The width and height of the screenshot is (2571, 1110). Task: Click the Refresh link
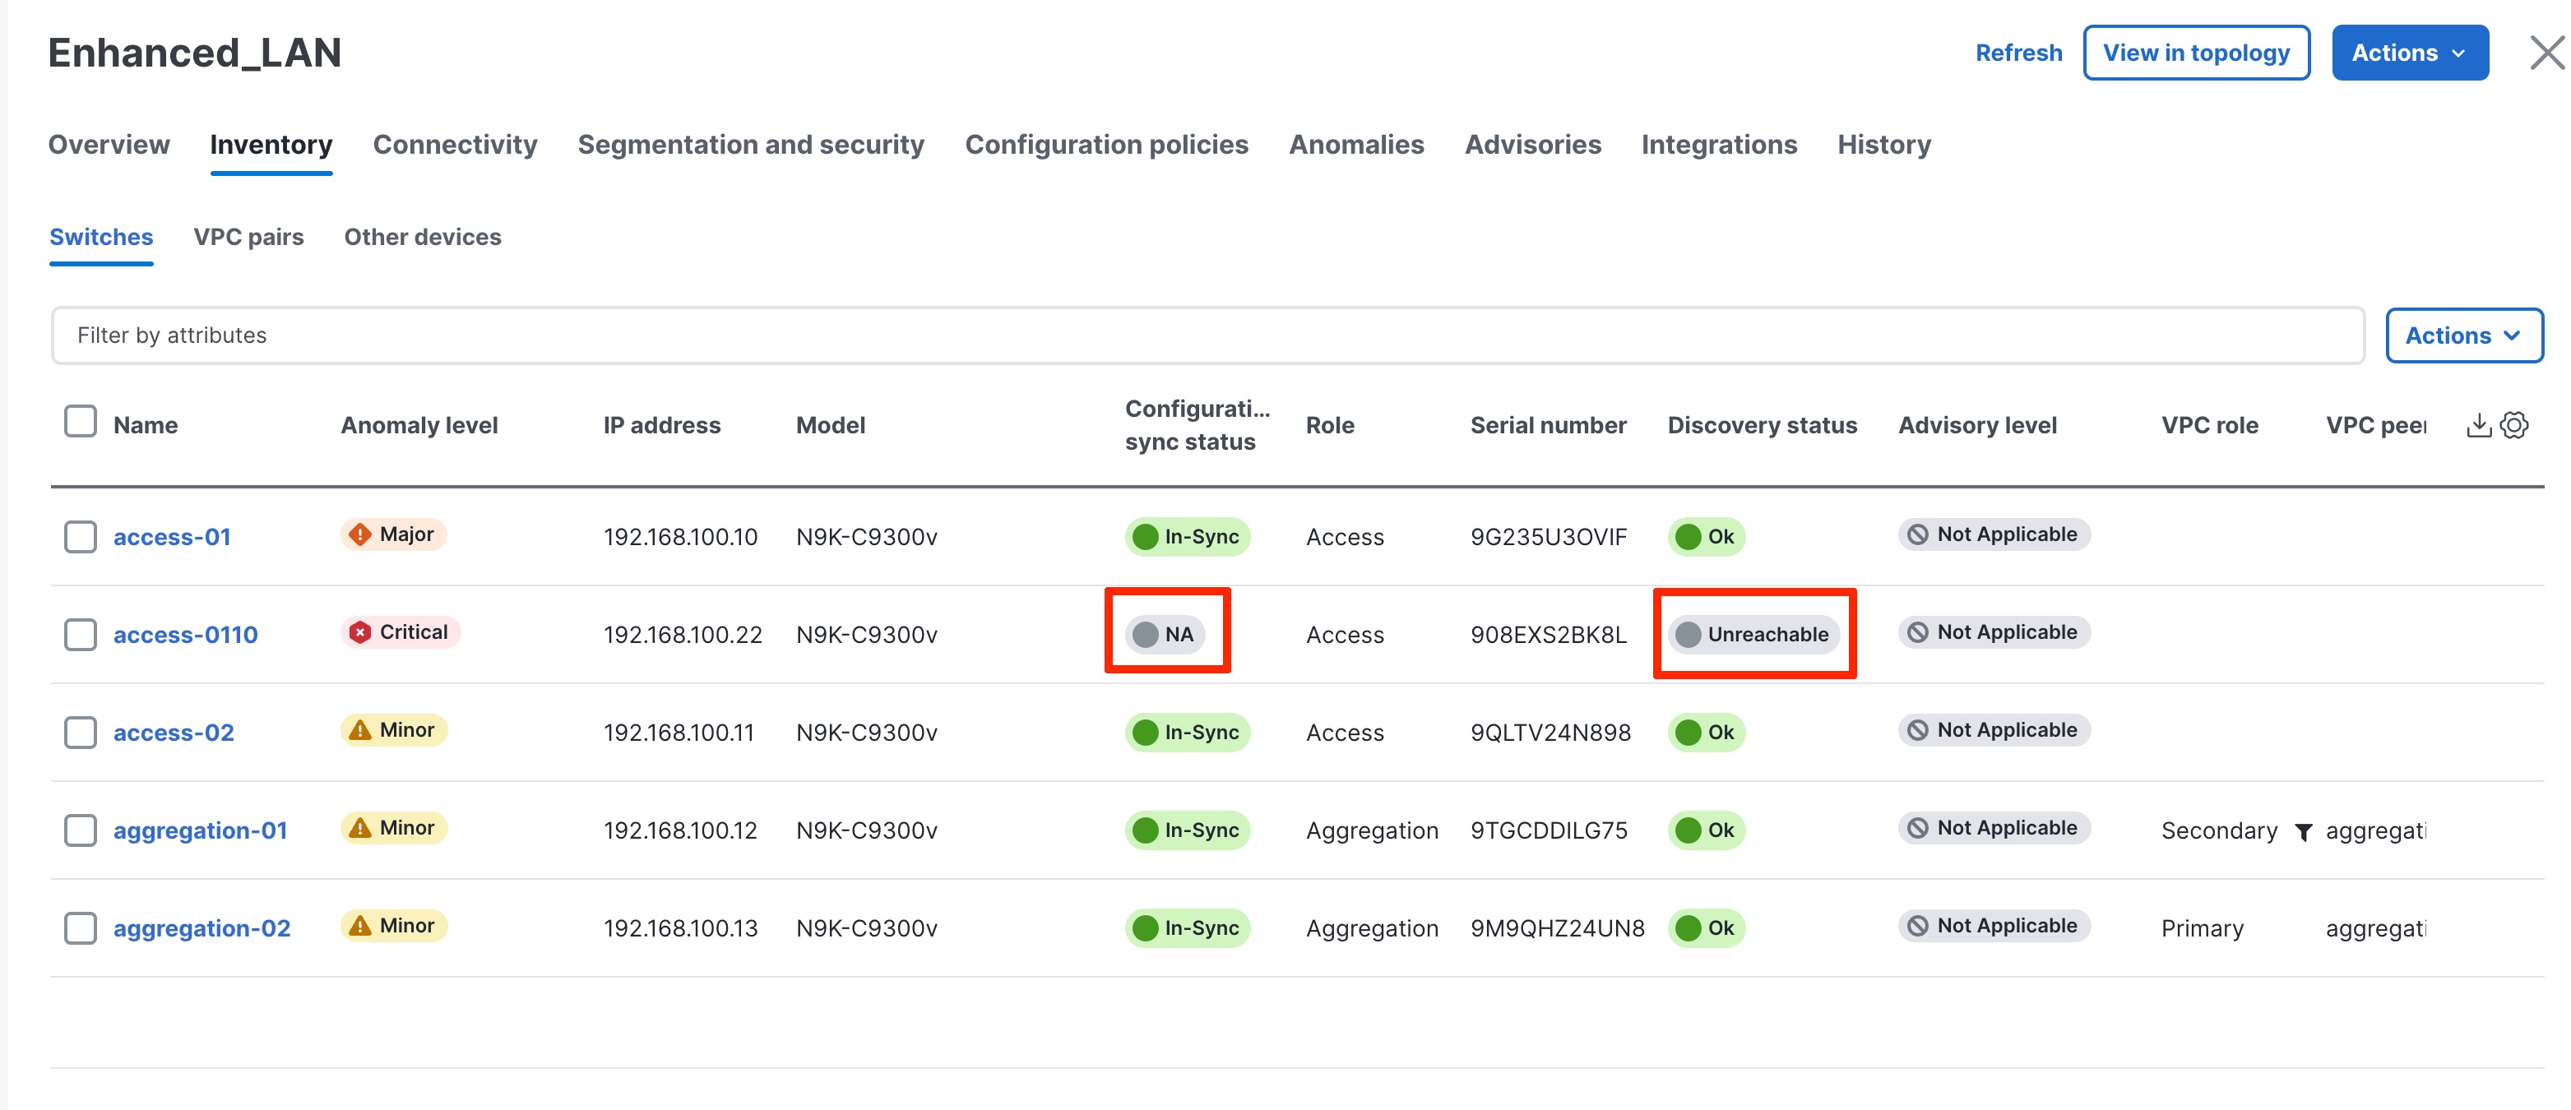(x=2018, y=53)
